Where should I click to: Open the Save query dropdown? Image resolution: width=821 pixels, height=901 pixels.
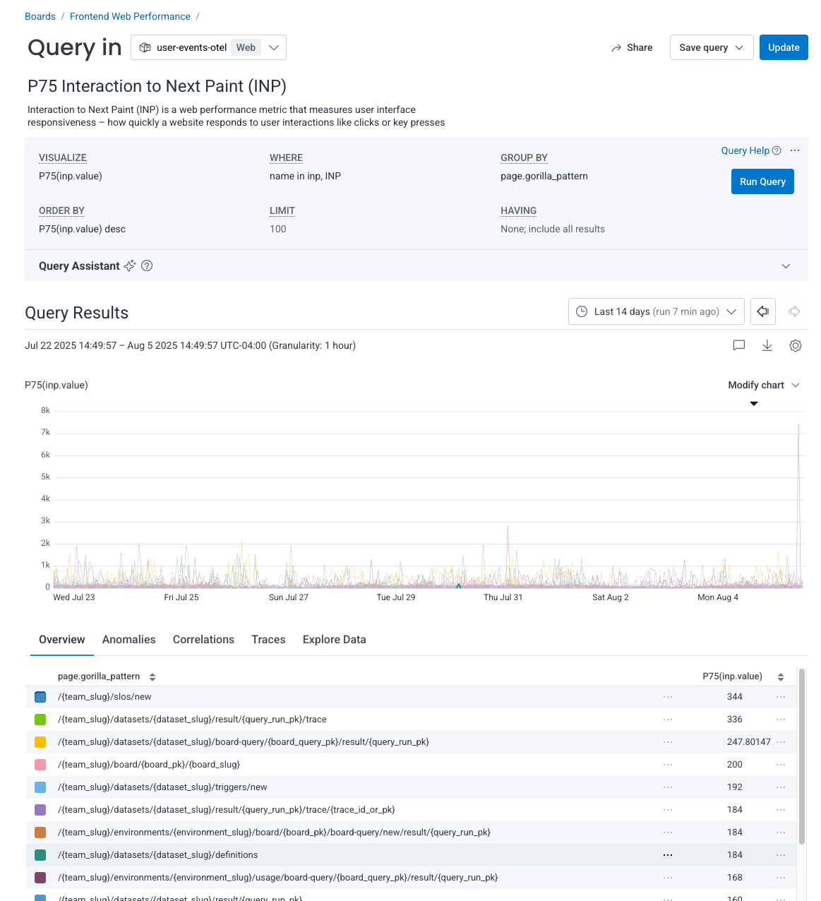711,47
